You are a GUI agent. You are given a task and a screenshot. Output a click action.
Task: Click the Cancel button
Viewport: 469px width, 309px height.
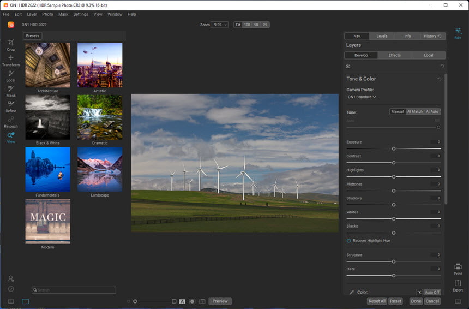[x=432, y=301]
